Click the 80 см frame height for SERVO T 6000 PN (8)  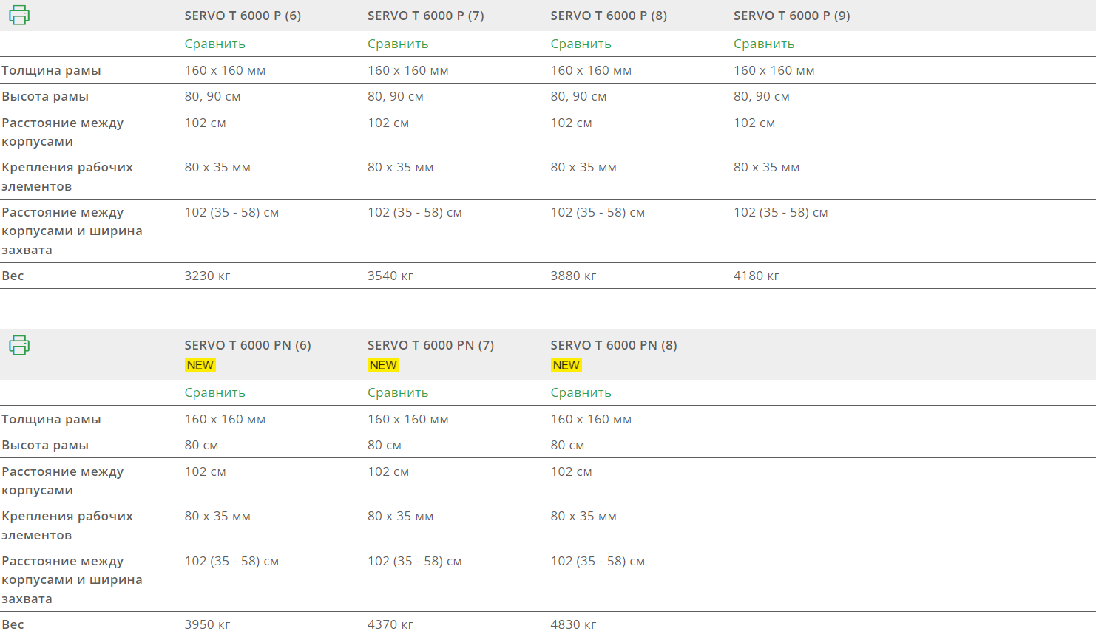[x=568, y=445]
